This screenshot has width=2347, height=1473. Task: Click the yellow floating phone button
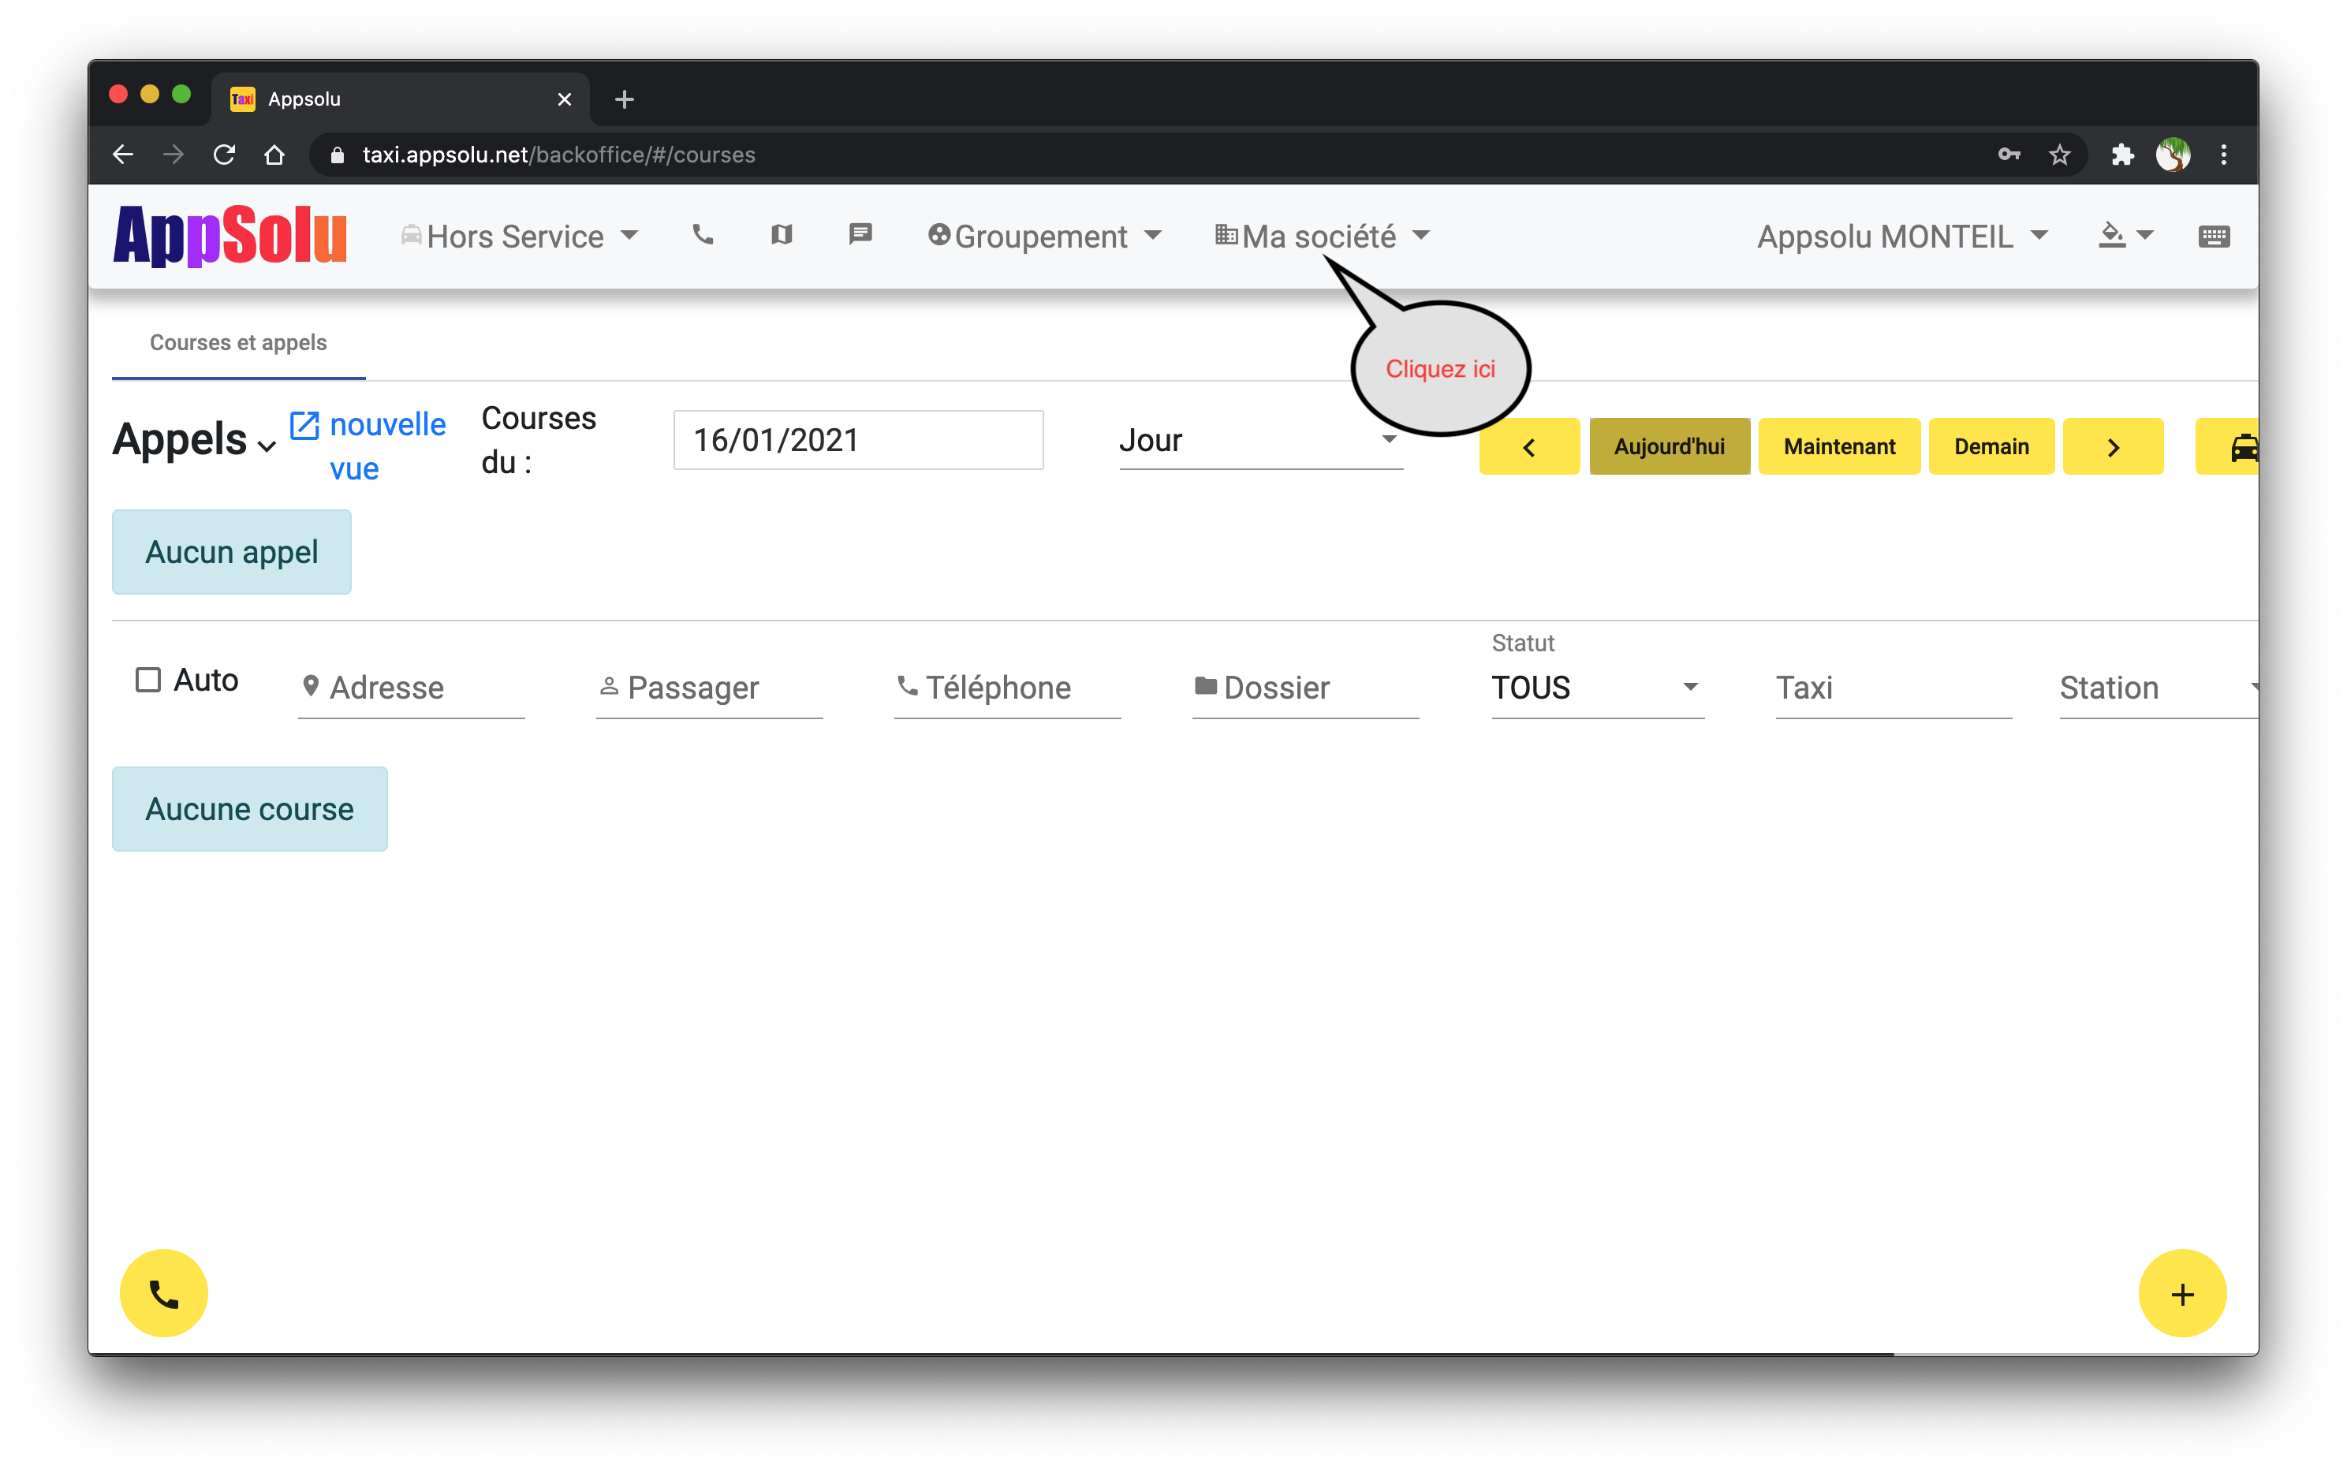[164, 1294]
